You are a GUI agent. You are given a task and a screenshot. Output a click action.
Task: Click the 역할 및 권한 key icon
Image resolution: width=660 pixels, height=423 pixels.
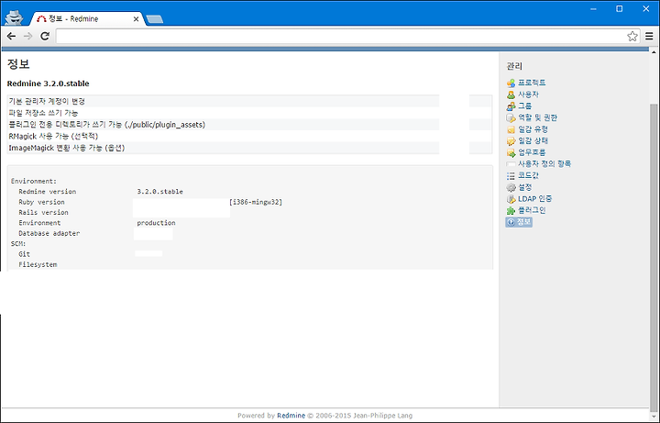click(x=511, y=118)
